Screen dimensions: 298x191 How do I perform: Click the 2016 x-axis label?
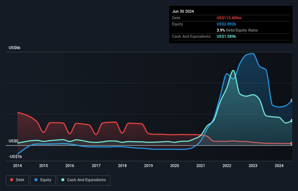tap(70, 166)
